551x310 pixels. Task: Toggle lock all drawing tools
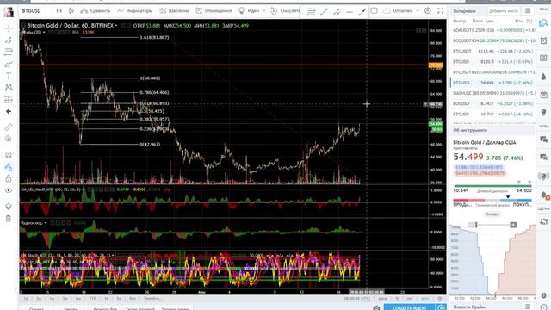[x=9, y=178]
